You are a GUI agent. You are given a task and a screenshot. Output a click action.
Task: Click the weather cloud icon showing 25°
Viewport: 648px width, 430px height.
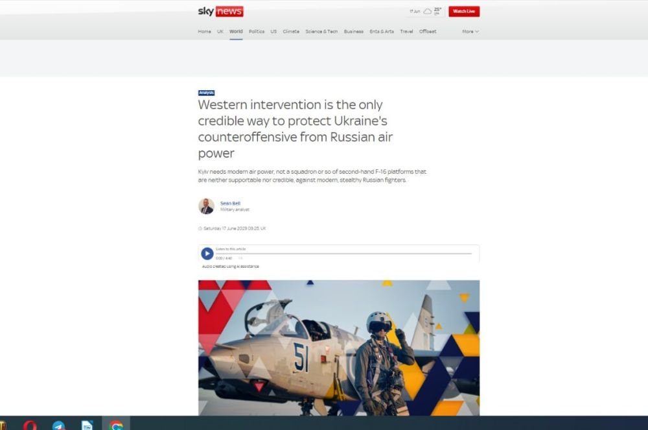[426, 10]
